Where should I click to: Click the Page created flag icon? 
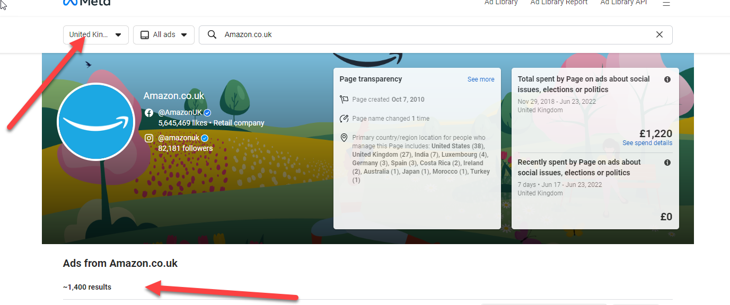(344, 100)
